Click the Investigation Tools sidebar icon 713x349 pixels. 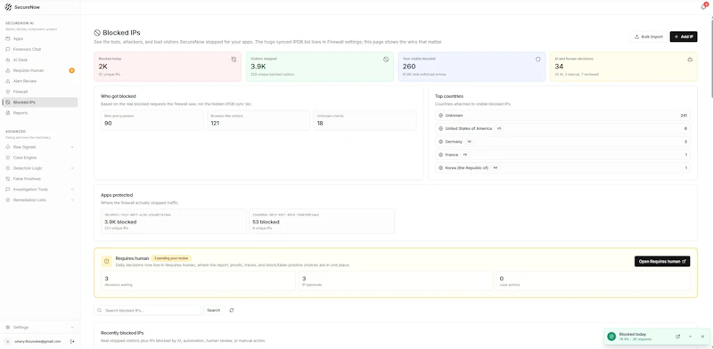8,189
